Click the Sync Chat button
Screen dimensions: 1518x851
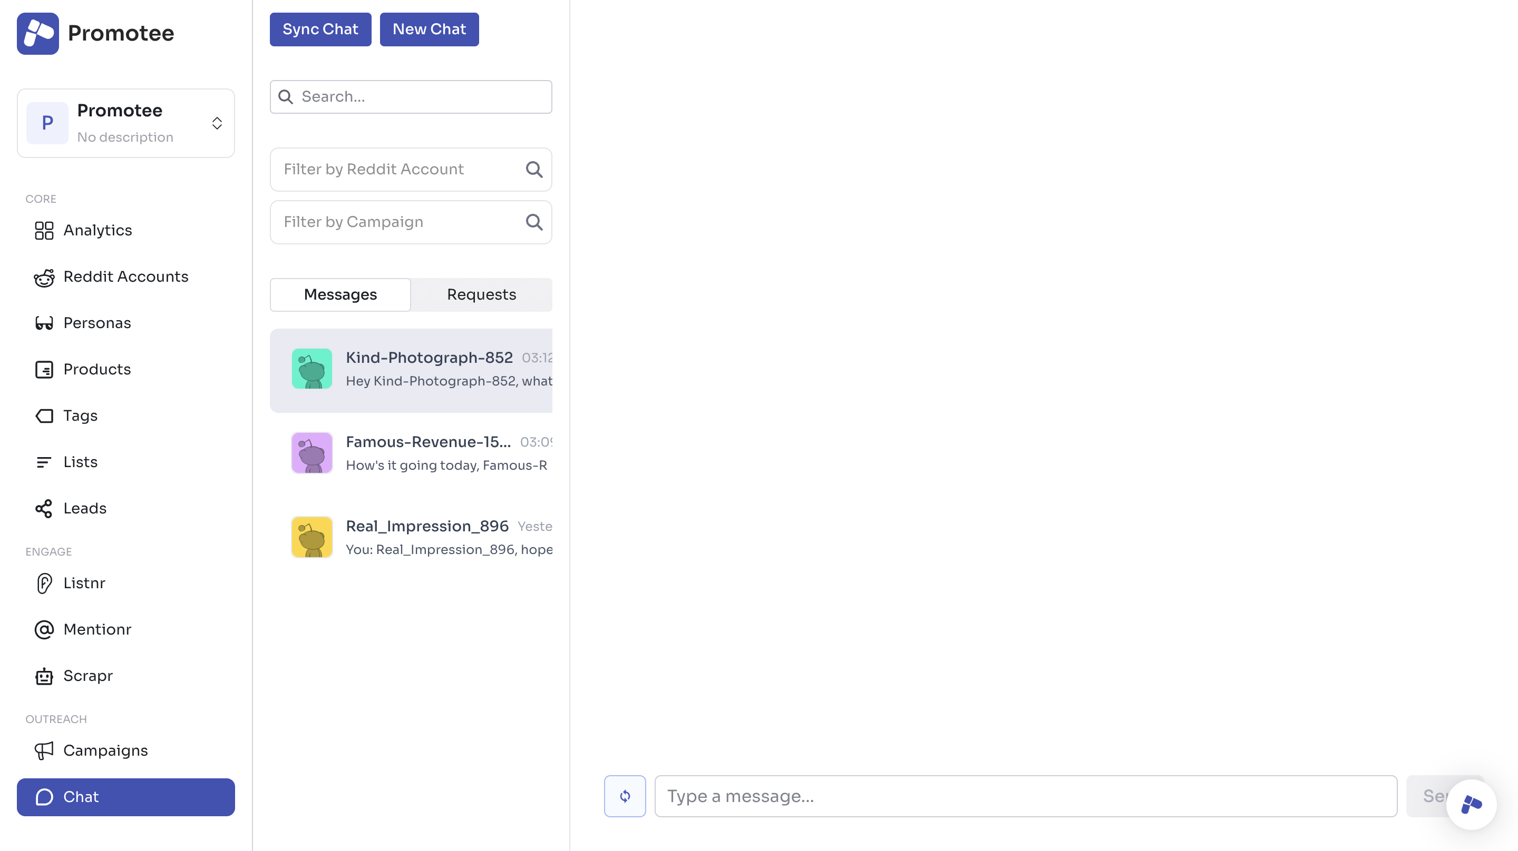pos(320,29)
